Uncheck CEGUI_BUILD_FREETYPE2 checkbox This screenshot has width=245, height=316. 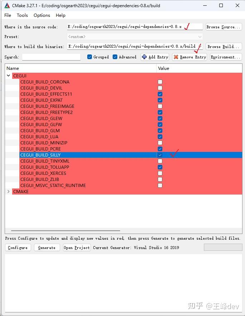[x=160, y=112]
